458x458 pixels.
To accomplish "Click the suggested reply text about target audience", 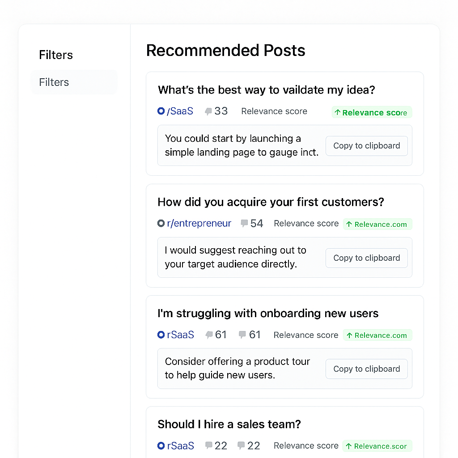I will (x=235, y=257).
